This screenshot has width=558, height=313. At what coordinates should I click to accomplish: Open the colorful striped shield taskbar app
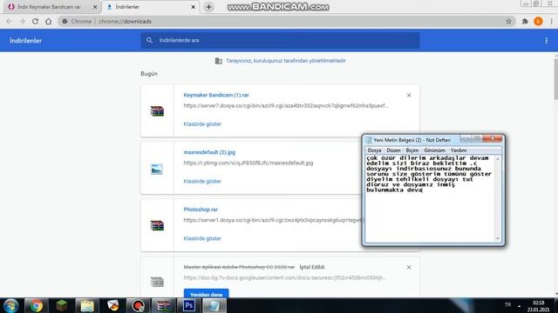[112, 305]
